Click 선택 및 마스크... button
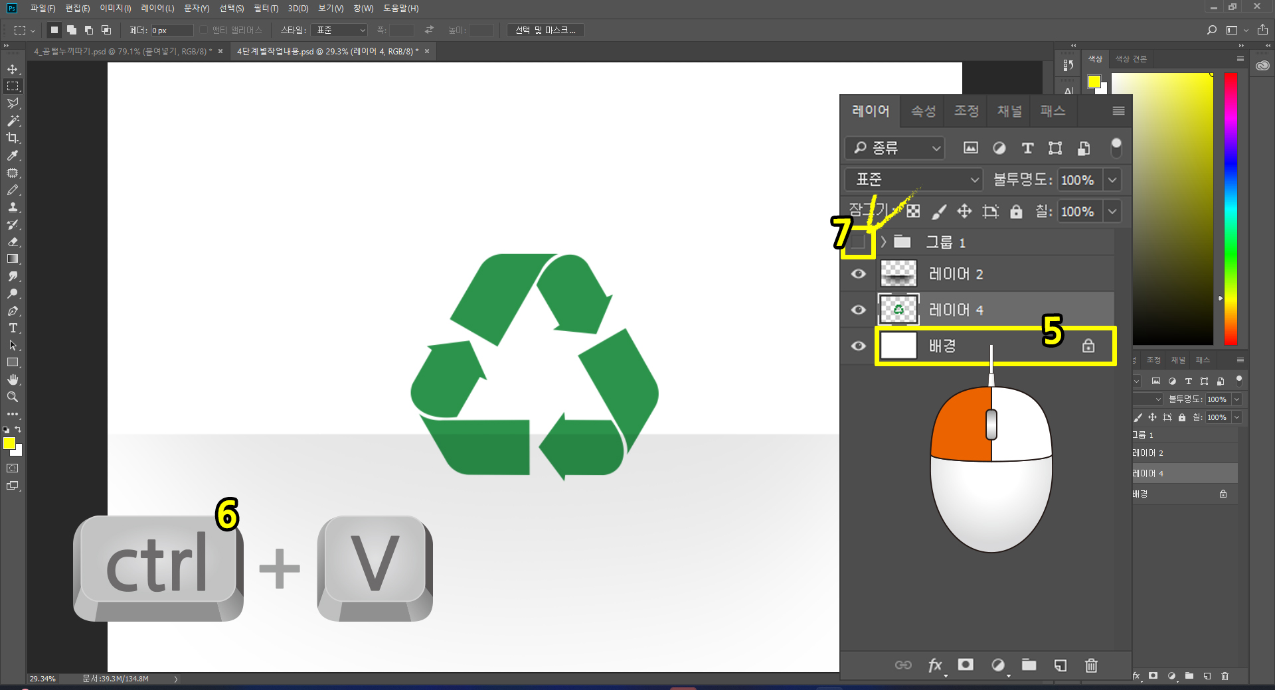1275x690 pixels. tap(546, 30)
